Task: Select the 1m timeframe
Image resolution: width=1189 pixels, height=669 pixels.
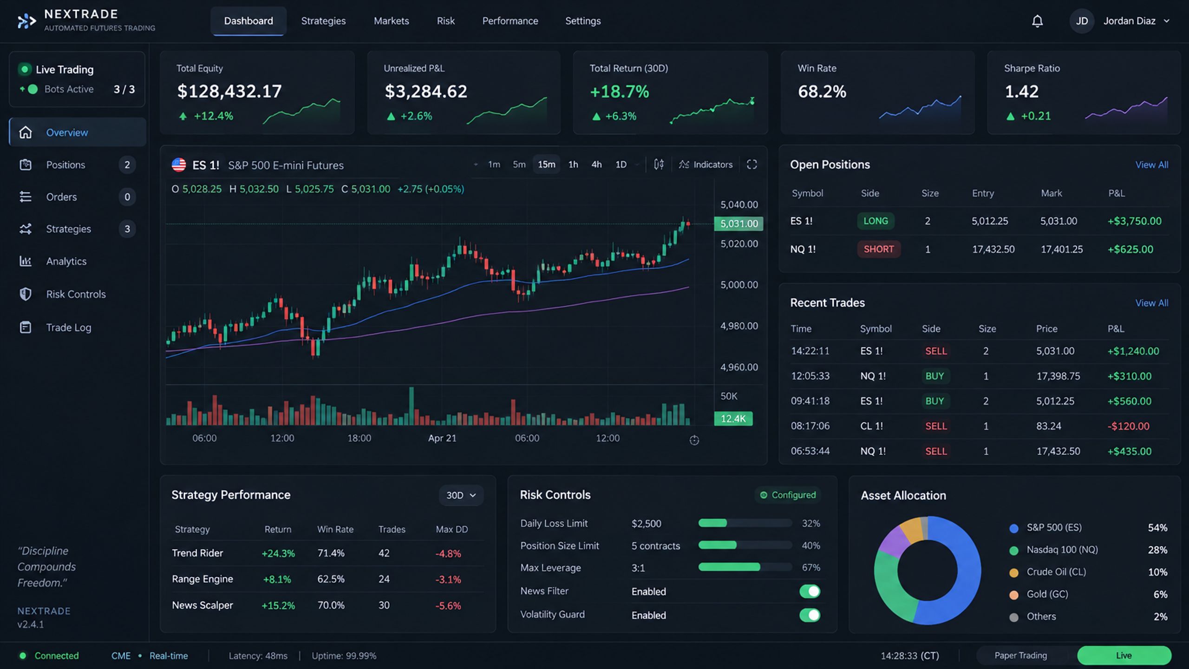Action: coord(494,164)
